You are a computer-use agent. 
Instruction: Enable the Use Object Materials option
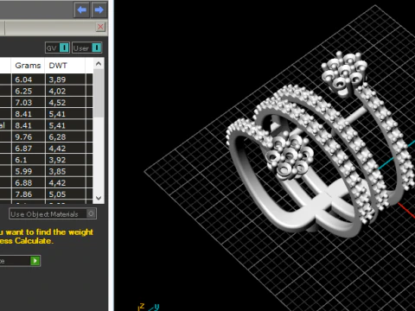click(x=53, y=214)
